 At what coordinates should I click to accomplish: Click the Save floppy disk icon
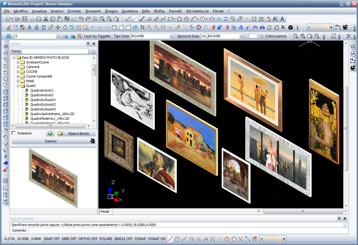tap(25, 19)
